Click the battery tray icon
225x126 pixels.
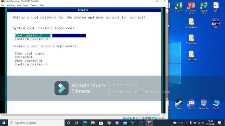[195, 123]
